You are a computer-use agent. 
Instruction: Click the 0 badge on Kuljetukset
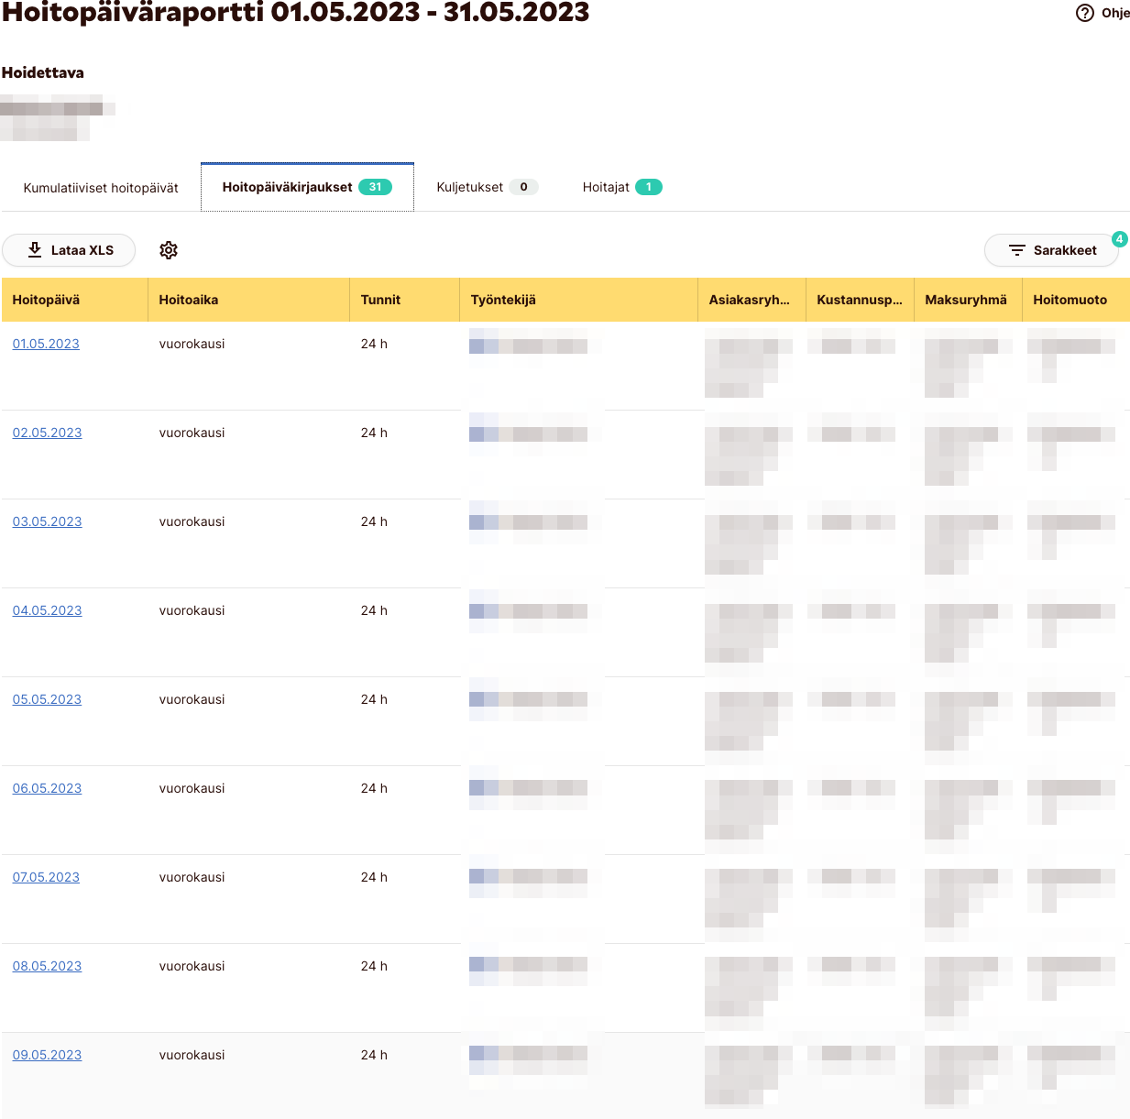point(523,187)
